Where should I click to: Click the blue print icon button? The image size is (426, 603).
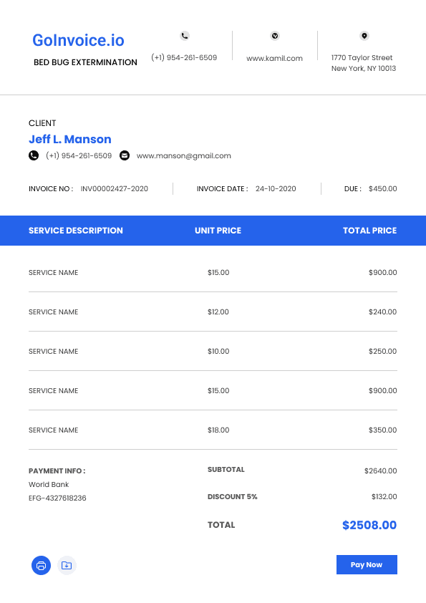coord(41,565)
